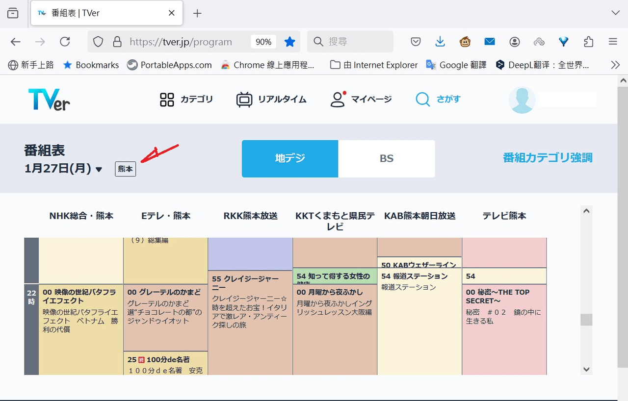Click the TVer logo
This screenshot has width=628, height=401.
click(49, 100)
